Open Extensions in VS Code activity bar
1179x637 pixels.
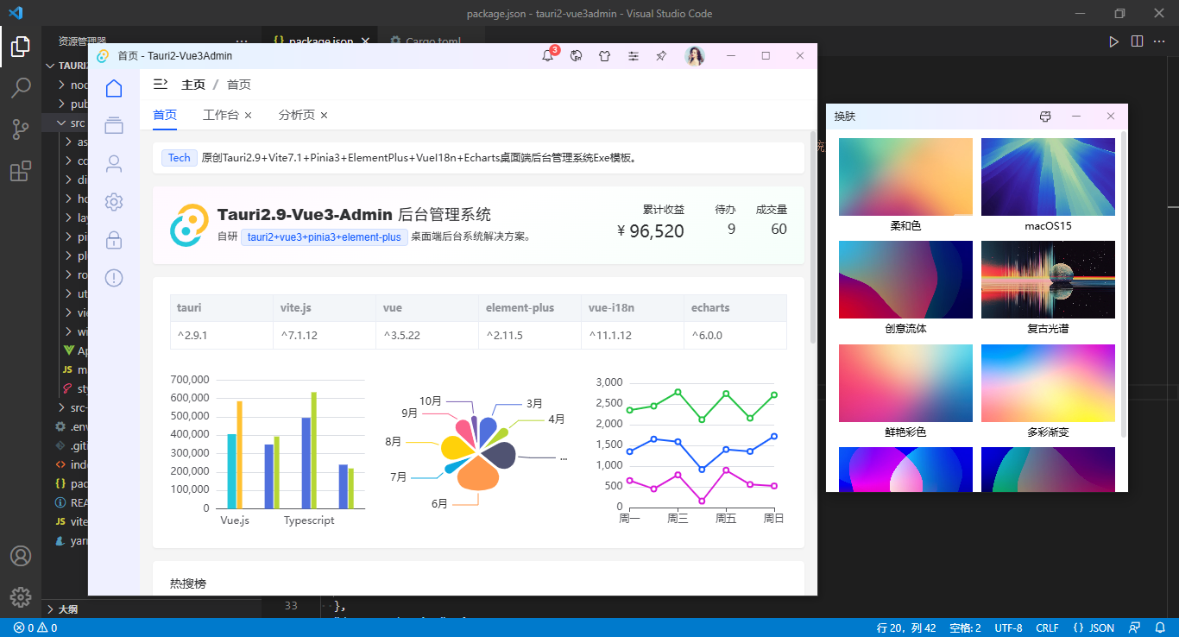[x=21, y=171]
